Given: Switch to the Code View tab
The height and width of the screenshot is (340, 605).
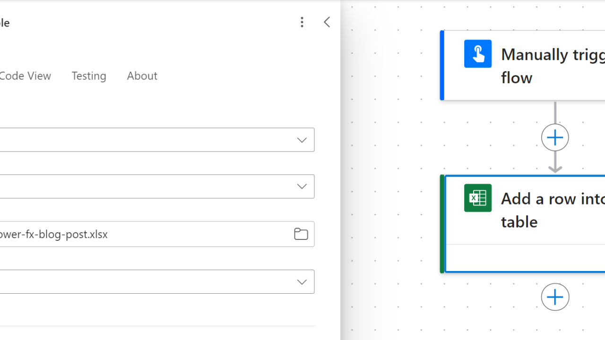Looking at the screenshot, I should (25, 76).
